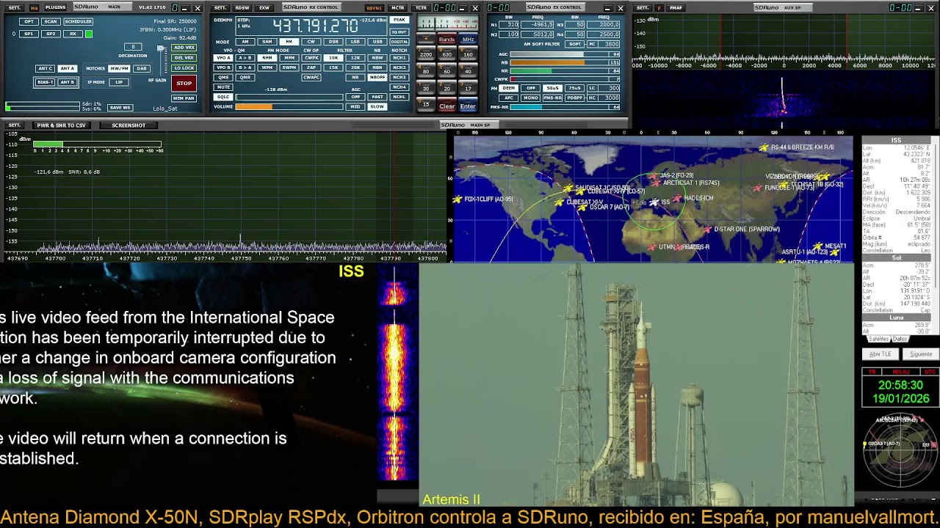Switch to VFO B
This screenshot has height=528, width=940.
(223, 67)
